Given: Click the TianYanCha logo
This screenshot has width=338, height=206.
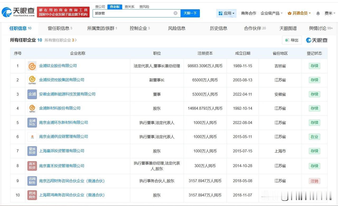Looking at the screenshot, I should 18,12.
